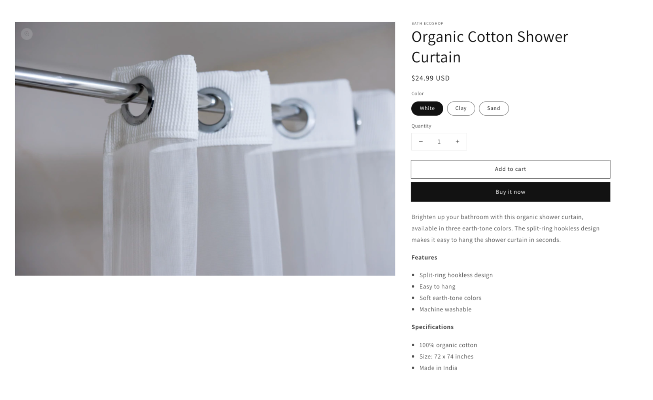Pick the Sand color option

(493, 109)
